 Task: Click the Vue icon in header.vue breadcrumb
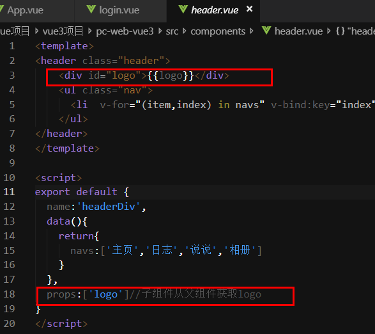(266, 31)
